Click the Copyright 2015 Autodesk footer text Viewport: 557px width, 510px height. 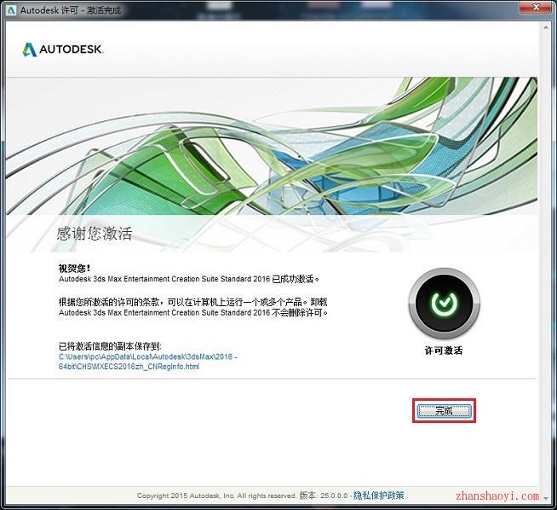216,496
